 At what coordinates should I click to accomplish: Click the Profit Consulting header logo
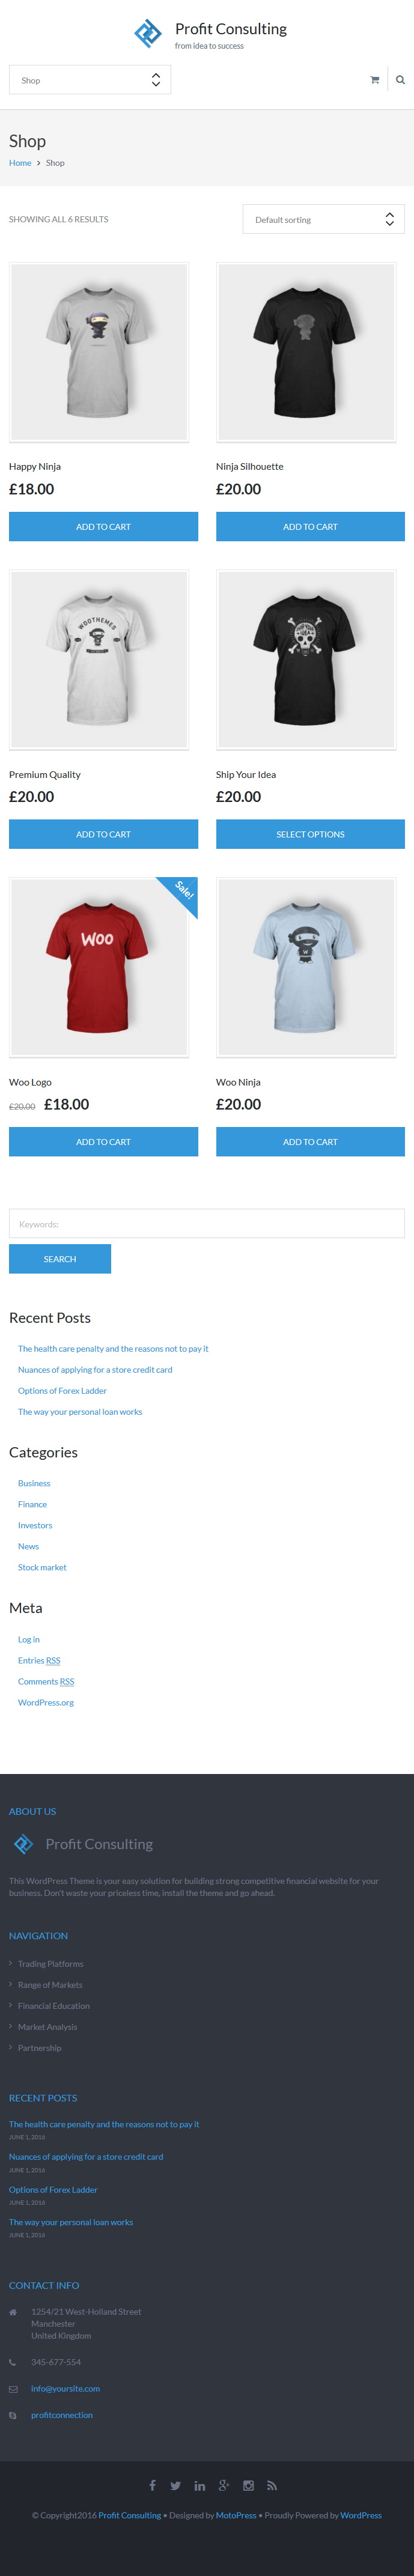pyautogui.click(x=210, y=34)
